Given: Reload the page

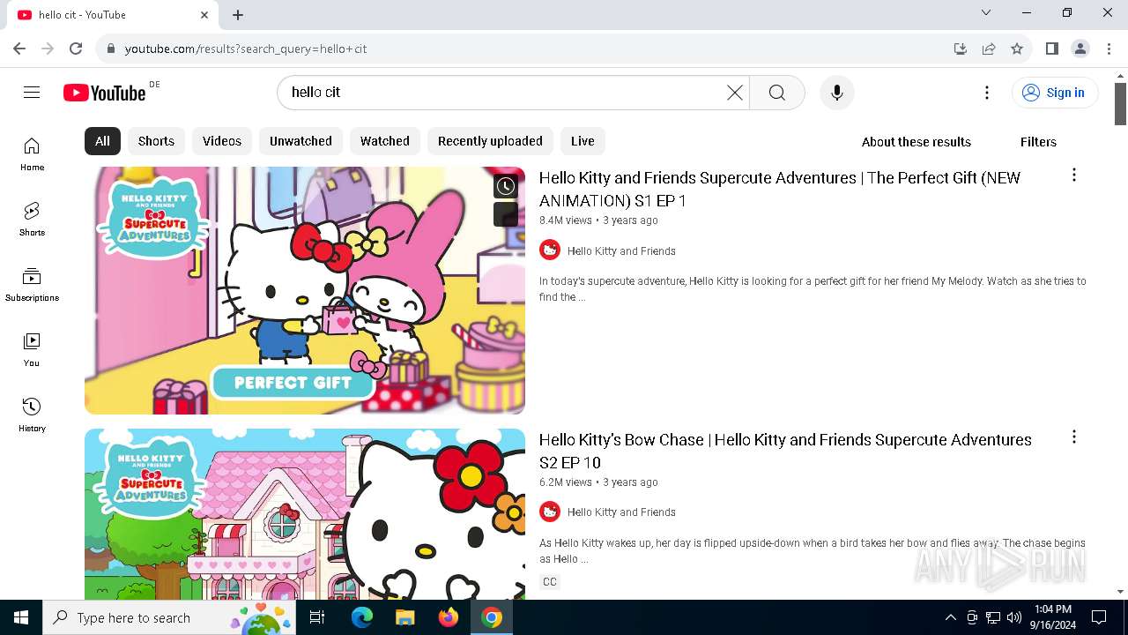Looking at the screenshot, I should 76,49.
